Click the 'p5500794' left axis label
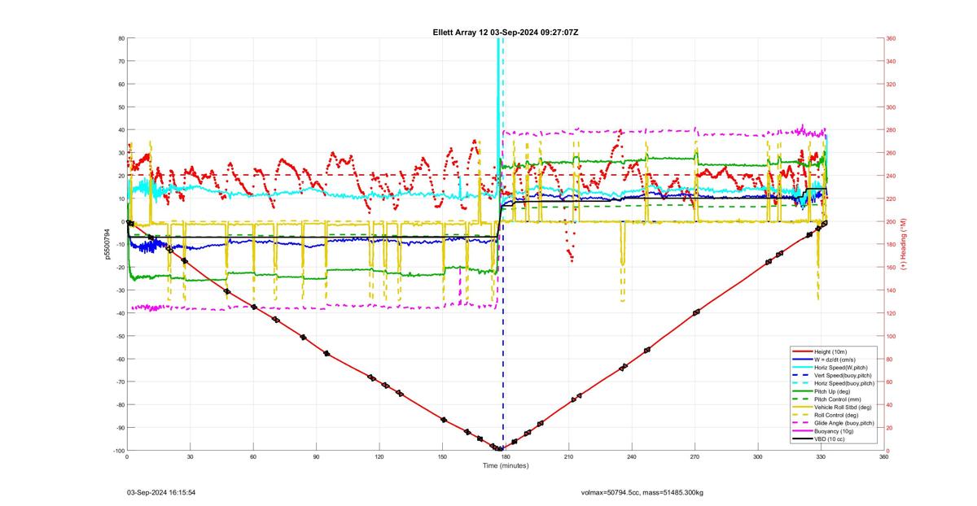This screenshot has width=977, height=506. pos(107,244)
